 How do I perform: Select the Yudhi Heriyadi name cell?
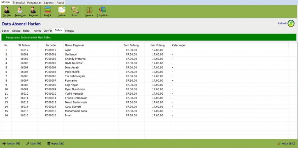91,94
